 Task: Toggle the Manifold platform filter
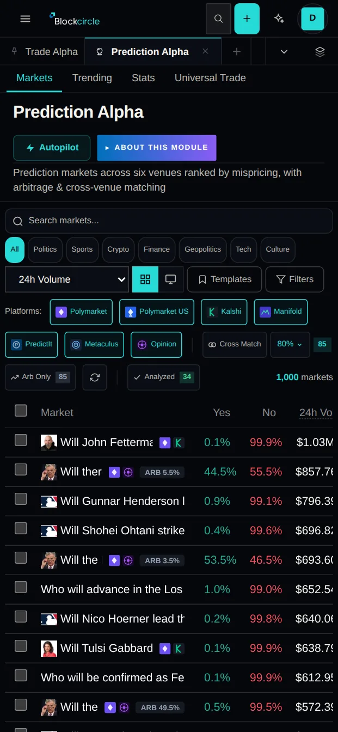280,312
